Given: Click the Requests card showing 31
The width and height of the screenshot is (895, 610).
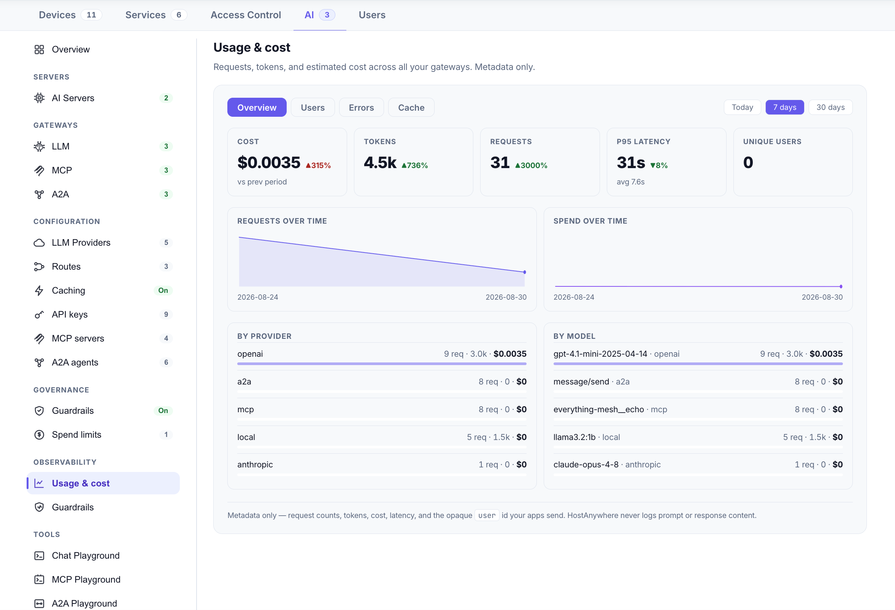Looking at the screenshot, I should tap(540, 162).
